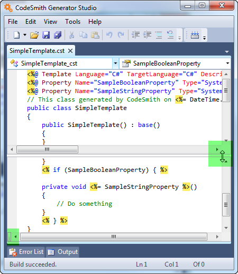Viewport: 238px width, 274px height.
Task: Open the edit toolbar overflow options
Action: [179, 38]
